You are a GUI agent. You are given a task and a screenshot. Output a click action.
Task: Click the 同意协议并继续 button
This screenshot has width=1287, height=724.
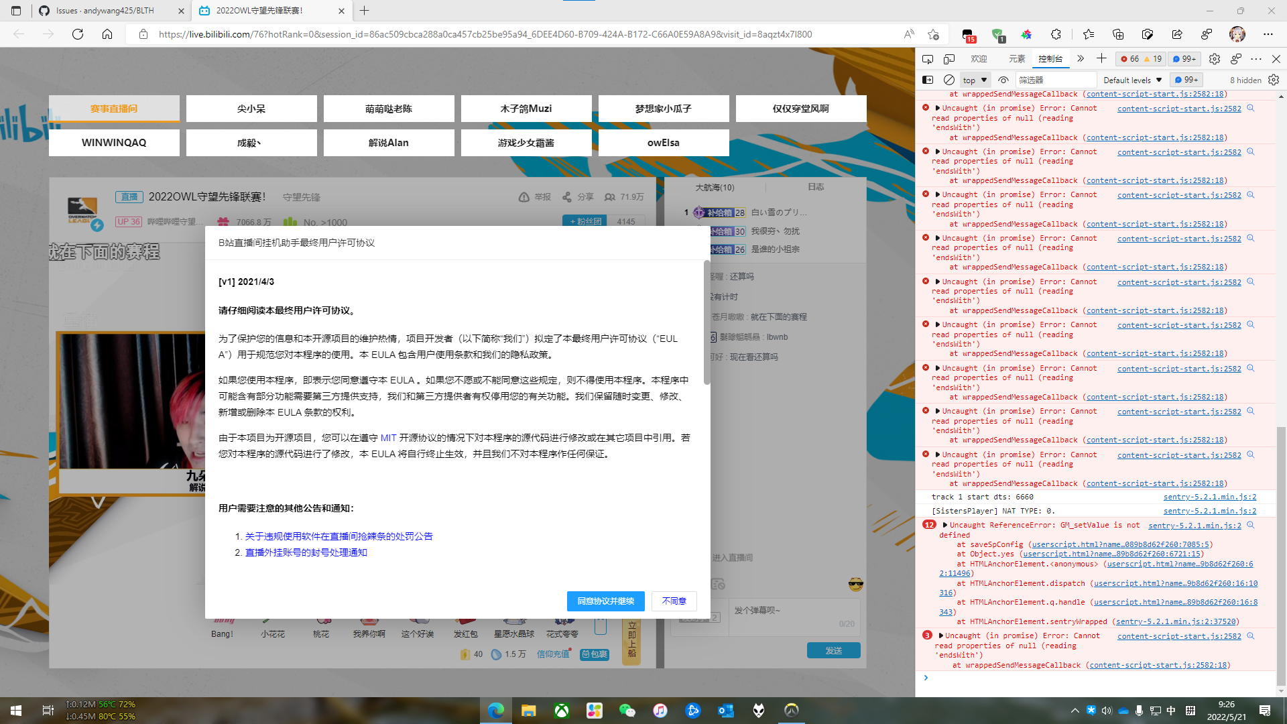point(605,601)
